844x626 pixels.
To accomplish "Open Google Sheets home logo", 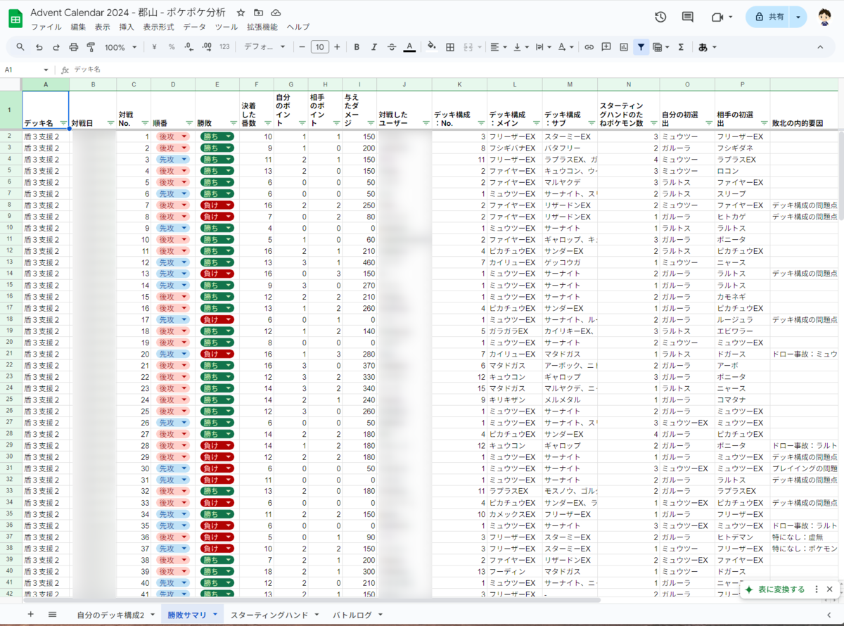I will (x=15, y=19).
